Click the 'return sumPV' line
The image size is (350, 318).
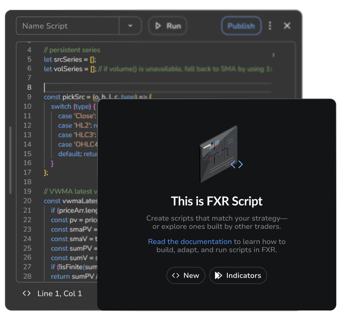pos(74,277)
